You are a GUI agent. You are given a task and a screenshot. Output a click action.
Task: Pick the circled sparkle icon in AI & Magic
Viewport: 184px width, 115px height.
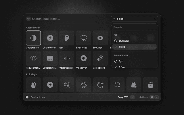[50, 85]
